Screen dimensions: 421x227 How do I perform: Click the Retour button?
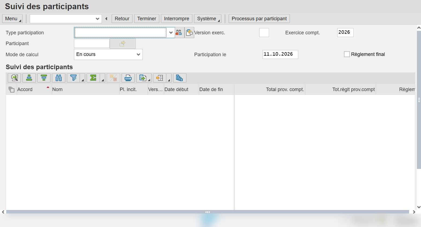pos(122,19)
